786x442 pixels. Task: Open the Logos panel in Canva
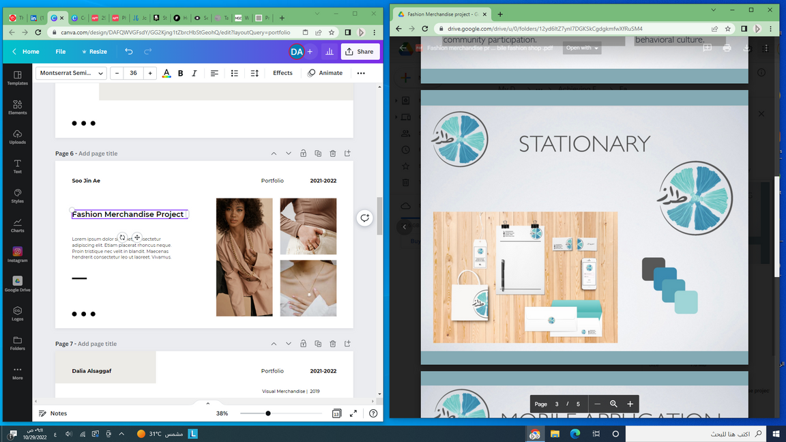pyautogui.click(x=18, y=314)
